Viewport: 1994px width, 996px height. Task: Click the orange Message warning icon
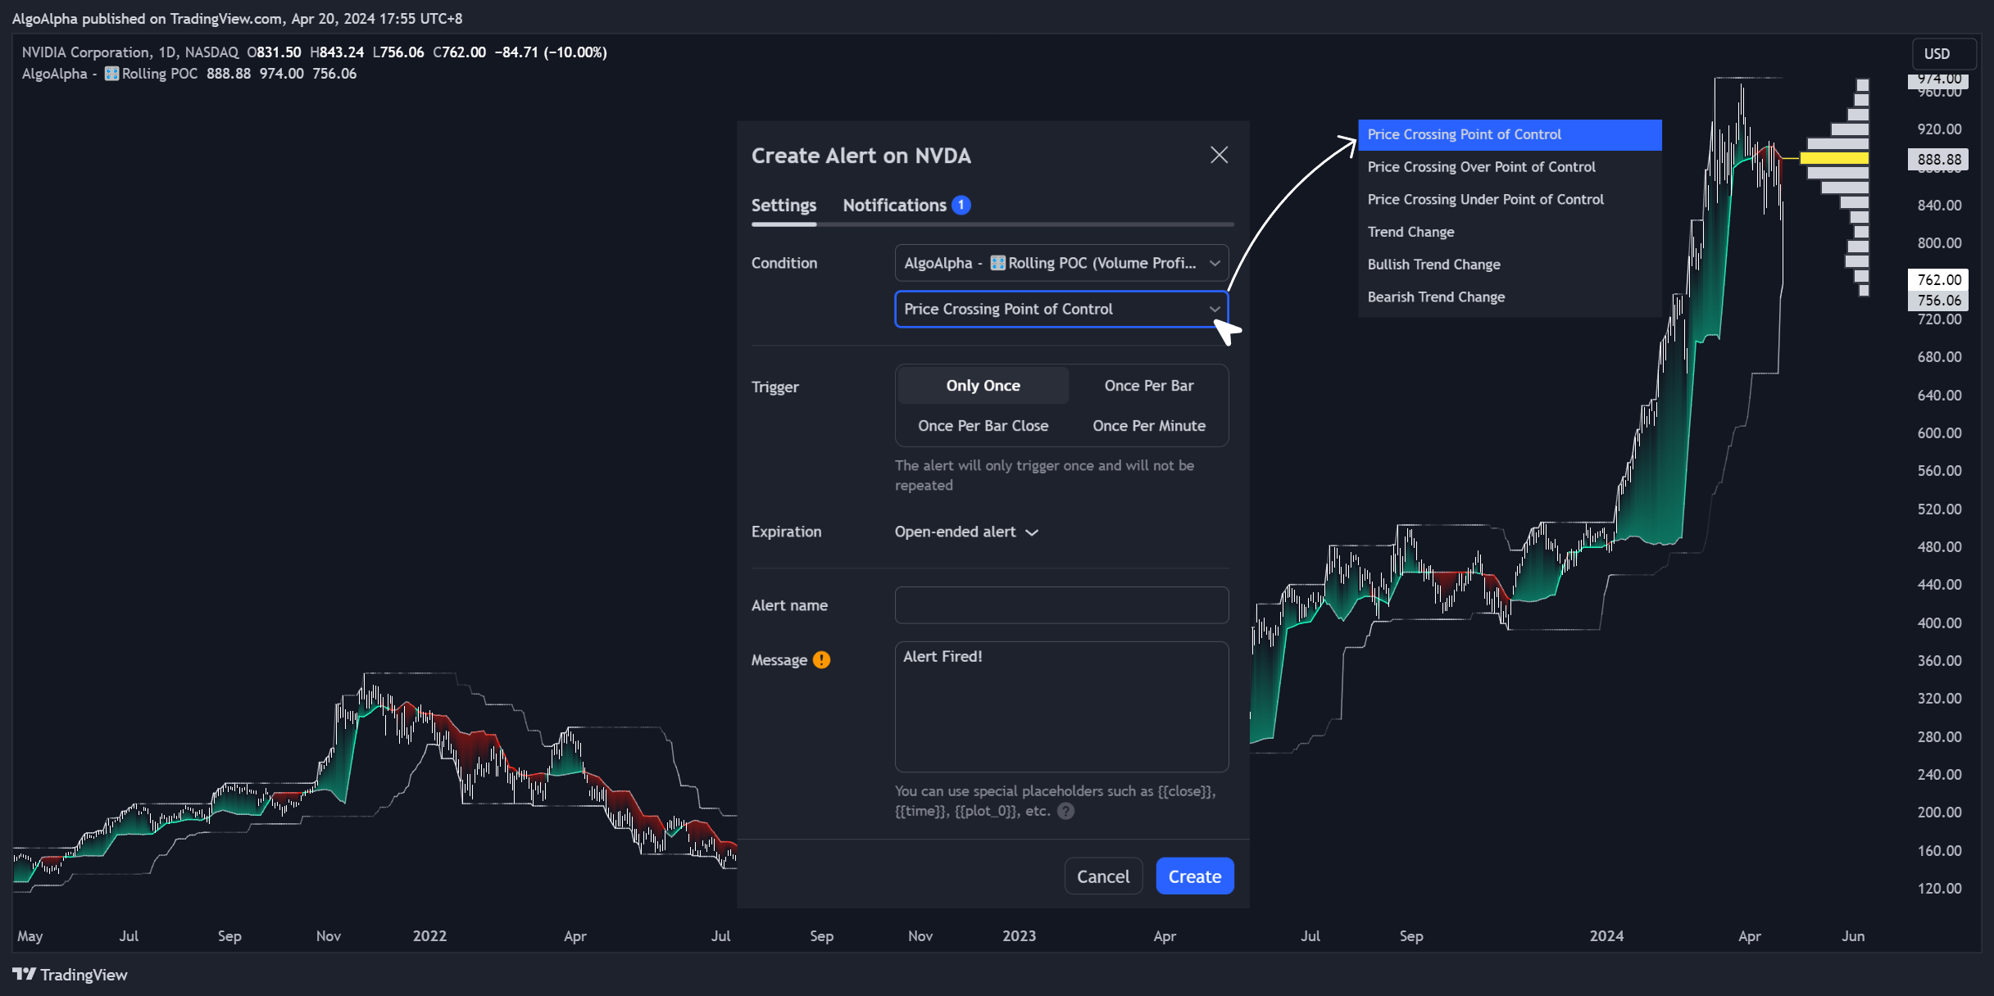coord(821,660)
